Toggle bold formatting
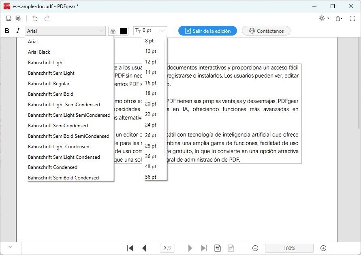The image size is (361, 255). coord(7,31)
